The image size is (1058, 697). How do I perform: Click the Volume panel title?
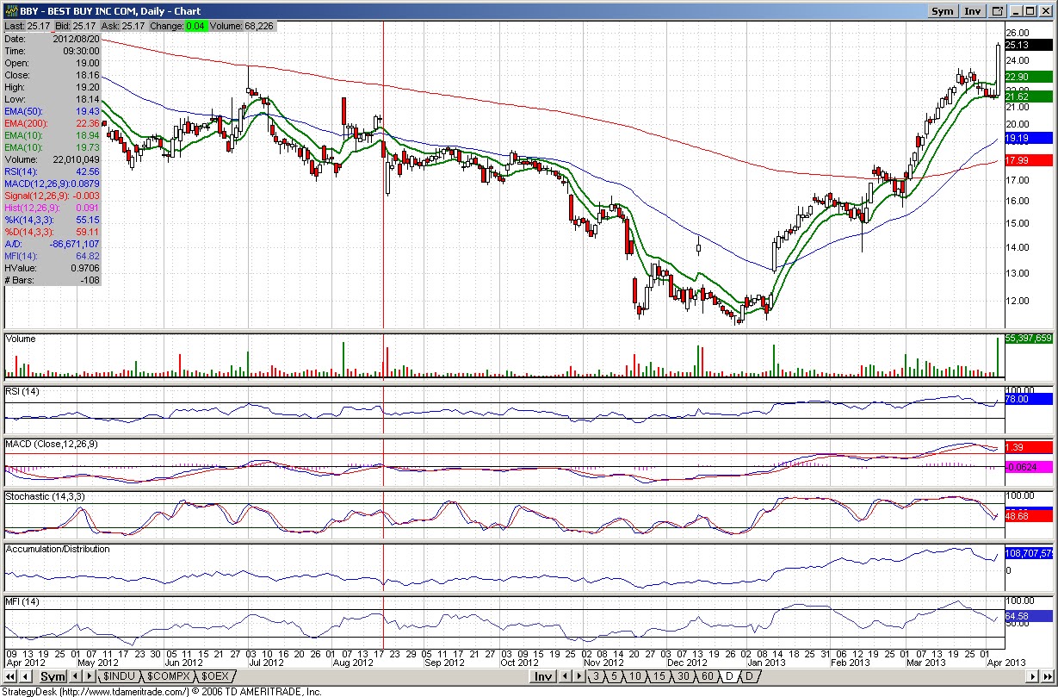pyautogui.click(x=21, y=339)
